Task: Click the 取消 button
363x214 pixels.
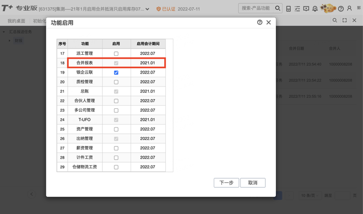Action: click(253, 183)
